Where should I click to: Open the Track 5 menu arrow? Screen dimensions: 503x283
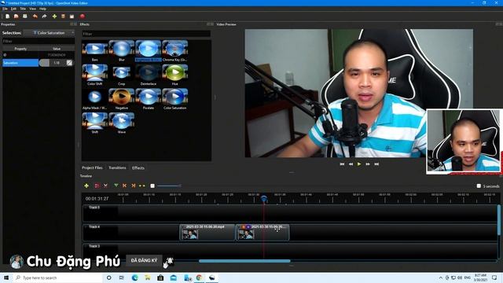point(86,208)
